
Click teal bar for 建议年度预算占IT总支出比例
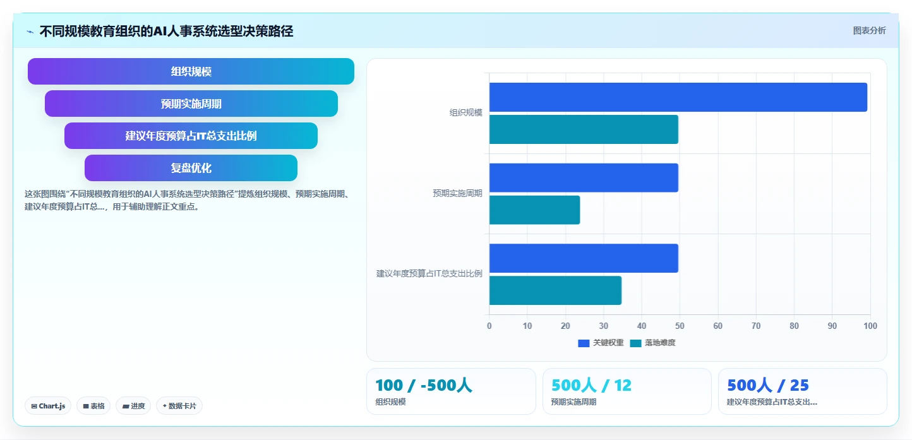pos(555,290)
